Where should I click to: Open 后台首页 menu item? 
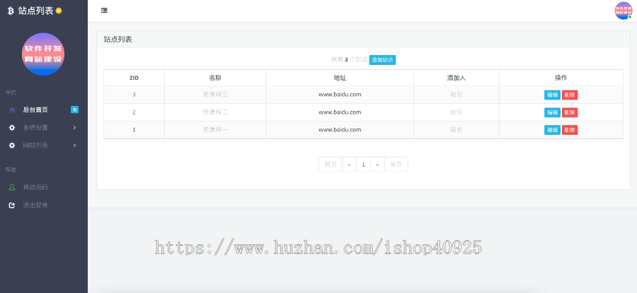(x=43, y=110)
